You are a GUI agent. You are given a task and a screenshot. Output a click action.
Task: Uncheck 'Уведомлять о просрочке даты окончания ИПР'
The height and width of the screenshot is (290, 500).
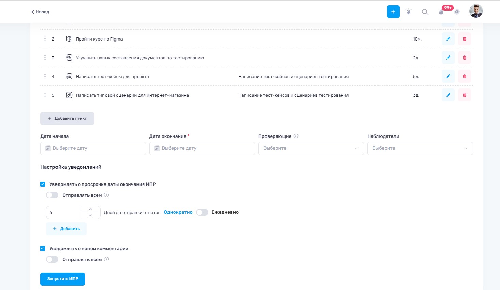coord(43,184)
